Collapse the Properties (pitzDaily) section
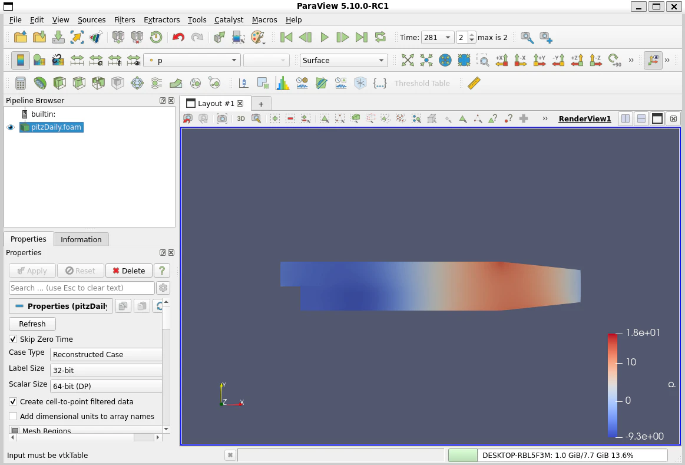 point(61,306)
